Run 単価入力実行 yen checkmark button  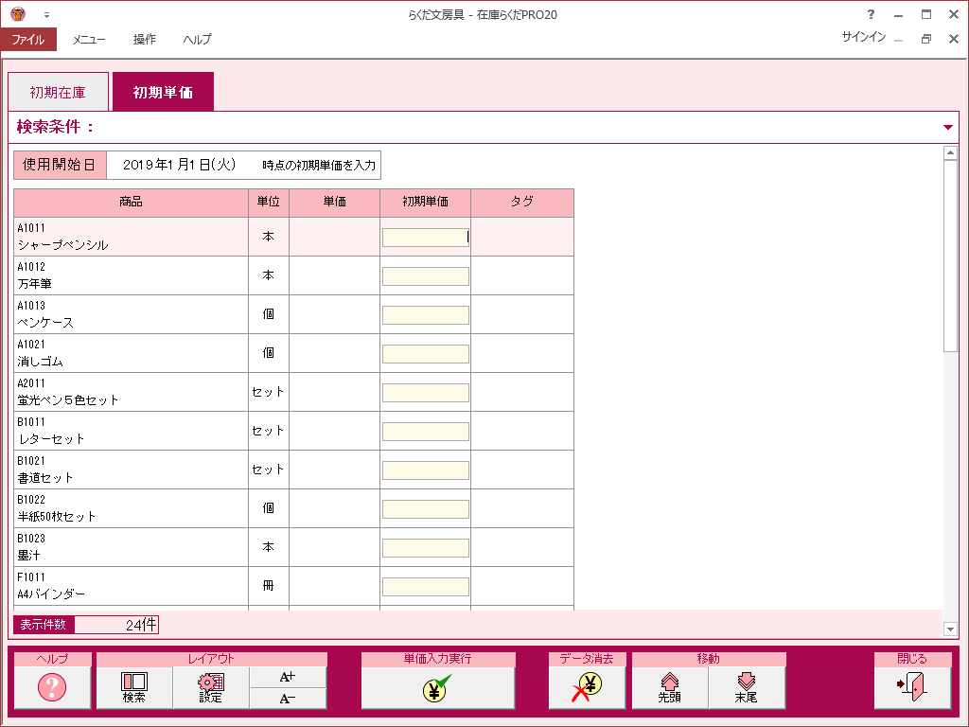(437, 687)
